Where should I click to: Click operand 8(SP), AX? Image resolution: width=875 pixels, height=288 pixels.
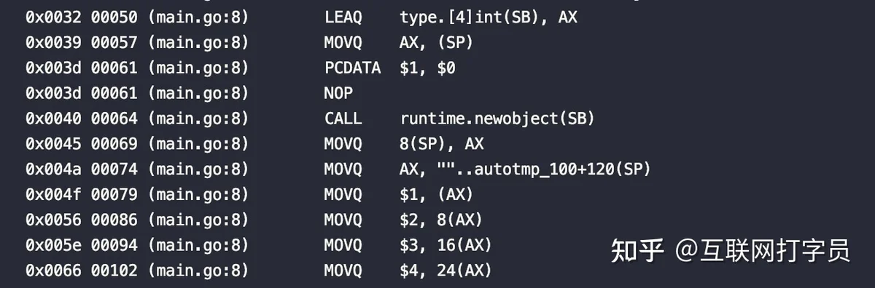point(442,144)
